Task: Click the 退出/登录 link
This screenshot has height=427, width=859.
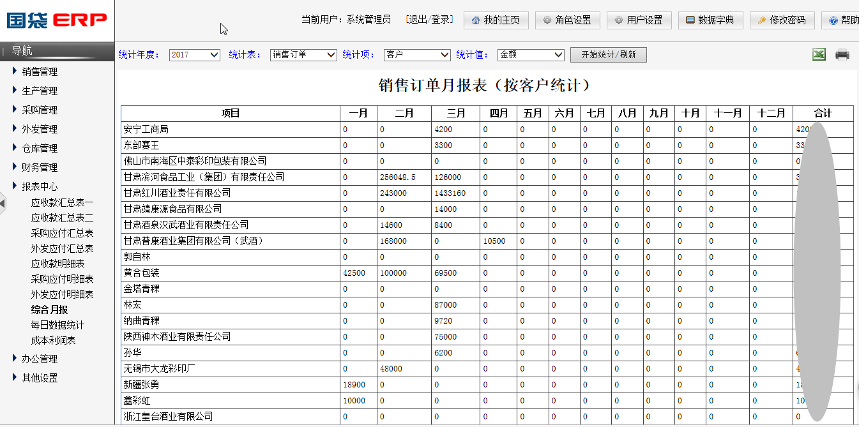Action: click(429, 20)
